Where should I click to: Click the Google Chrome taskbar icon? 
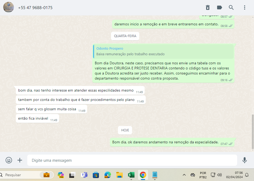pyautogui.click(x=143, y=175)
